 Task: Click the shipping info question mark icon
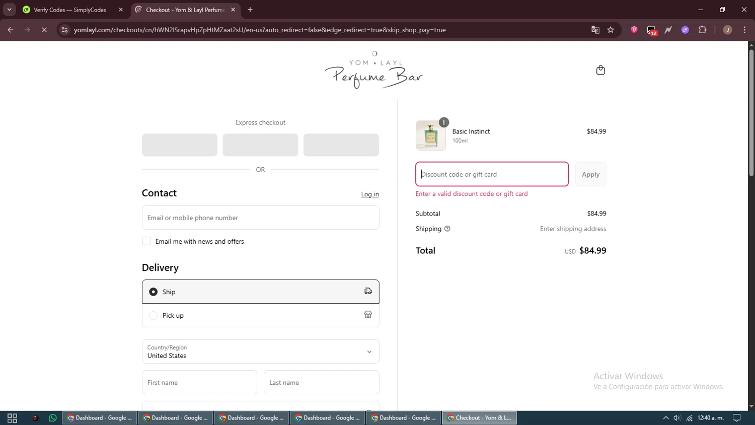point(447,229)
